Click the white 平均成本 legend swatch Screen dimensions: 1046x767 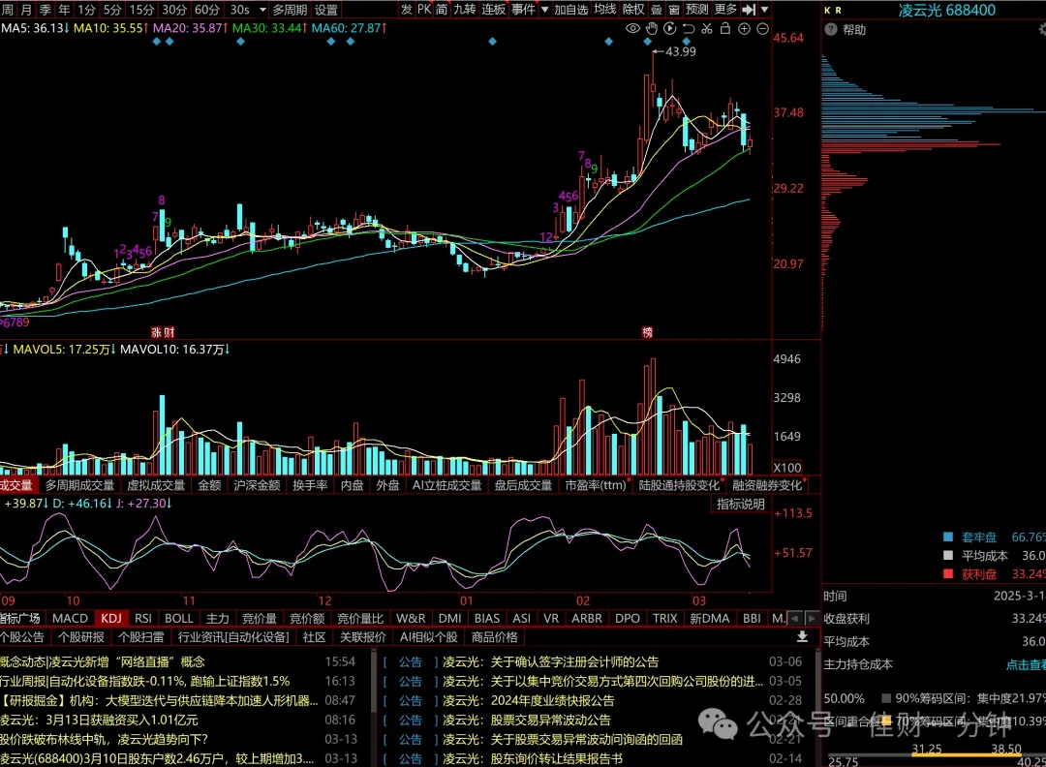click(x=948, y=556)
